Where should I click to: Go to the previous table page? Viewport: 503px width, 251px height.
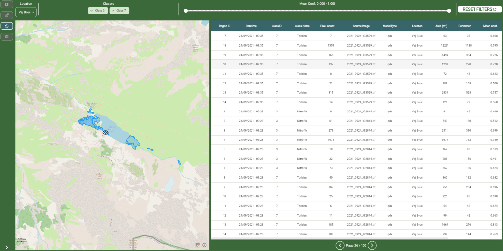(x=340, y=245)
